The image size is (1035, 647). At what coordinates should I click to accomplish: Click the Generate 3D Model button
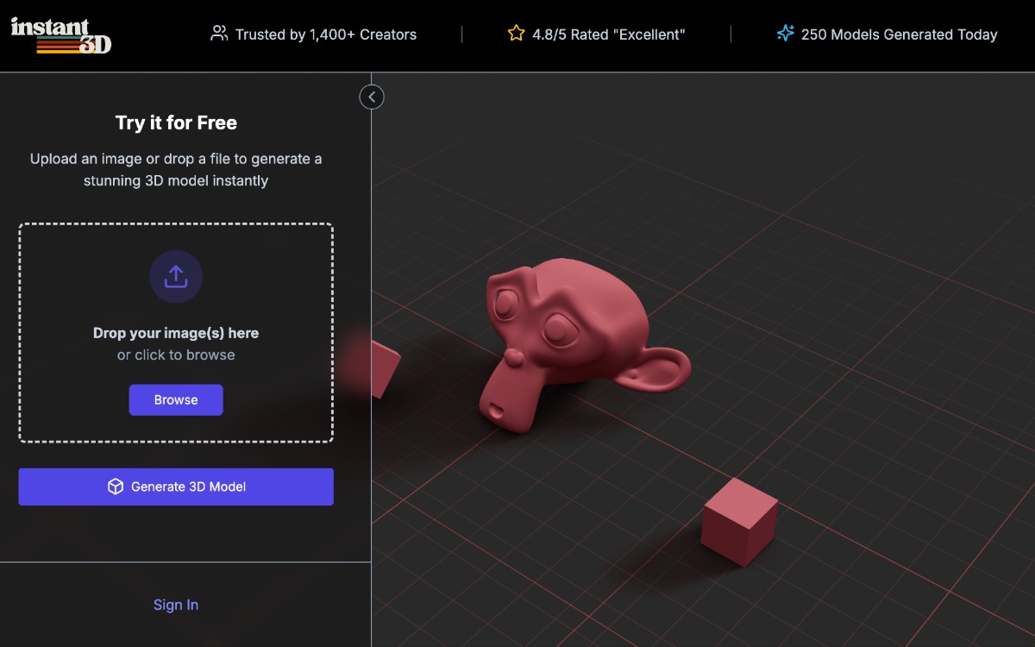(x=176, y=487)
